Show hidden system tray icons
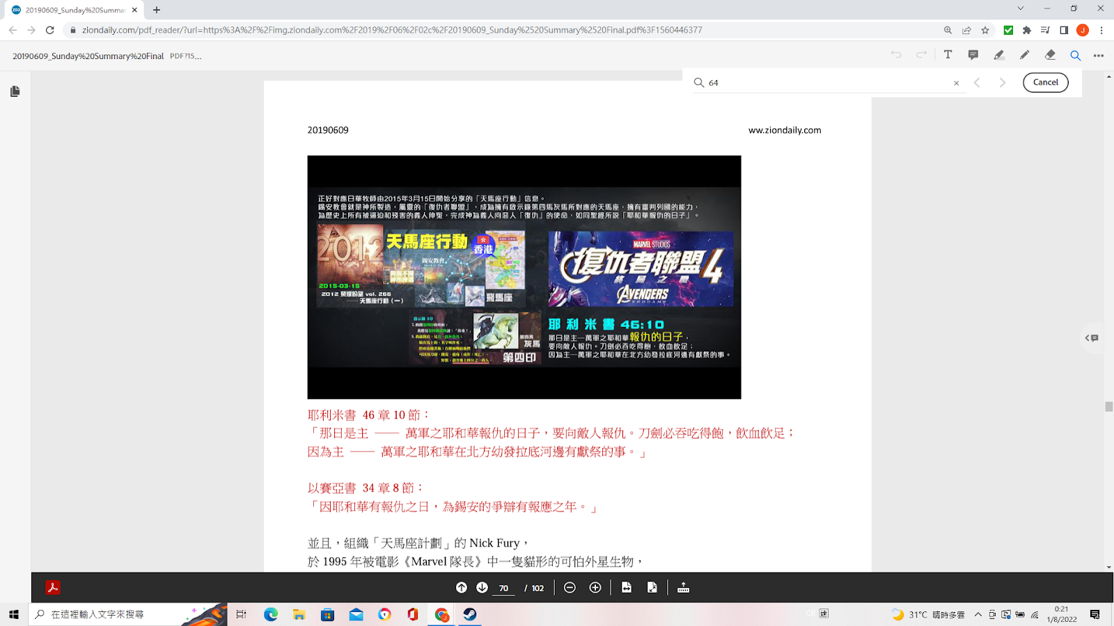 978,614
